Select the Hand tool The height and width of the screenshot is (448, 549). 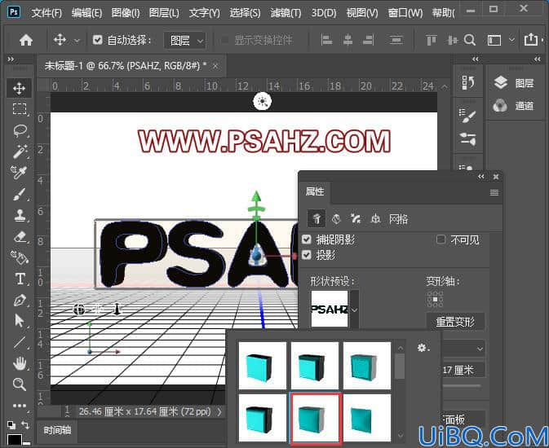pos(20,363)
